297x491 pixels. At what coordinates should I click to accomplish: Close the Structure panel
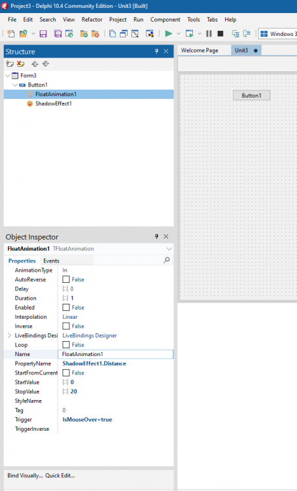point(166,51)
